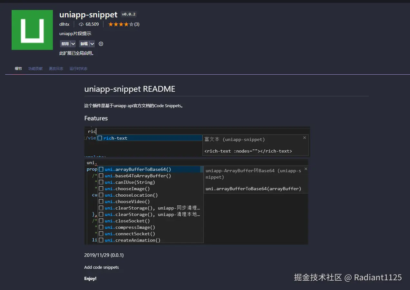Click the snippet icon beside uni.chooseImage()
410x290 pixels.
click(x=101, y=189)
